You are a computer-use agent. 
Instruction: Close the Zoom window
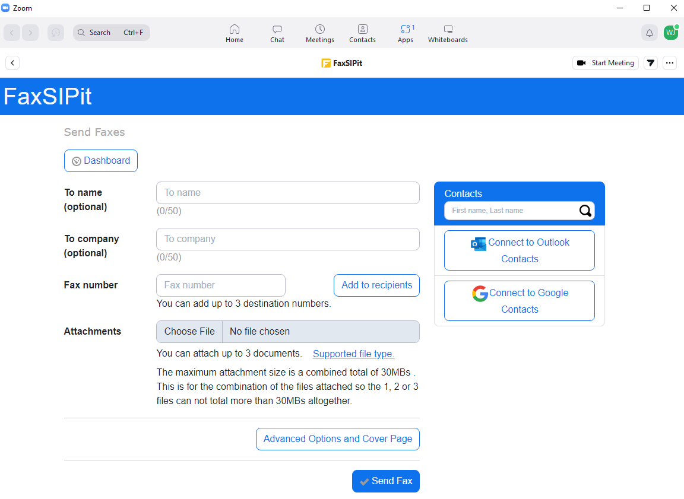coord(673,8)
